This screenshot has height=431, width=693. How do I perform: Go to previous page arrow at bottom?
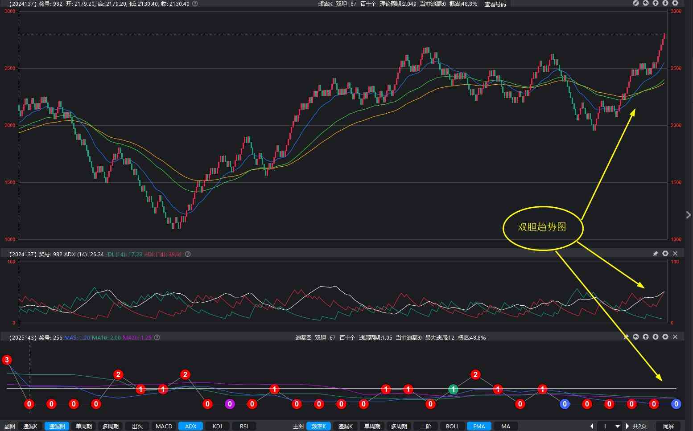pyautogui.click(x=592, y=427)
